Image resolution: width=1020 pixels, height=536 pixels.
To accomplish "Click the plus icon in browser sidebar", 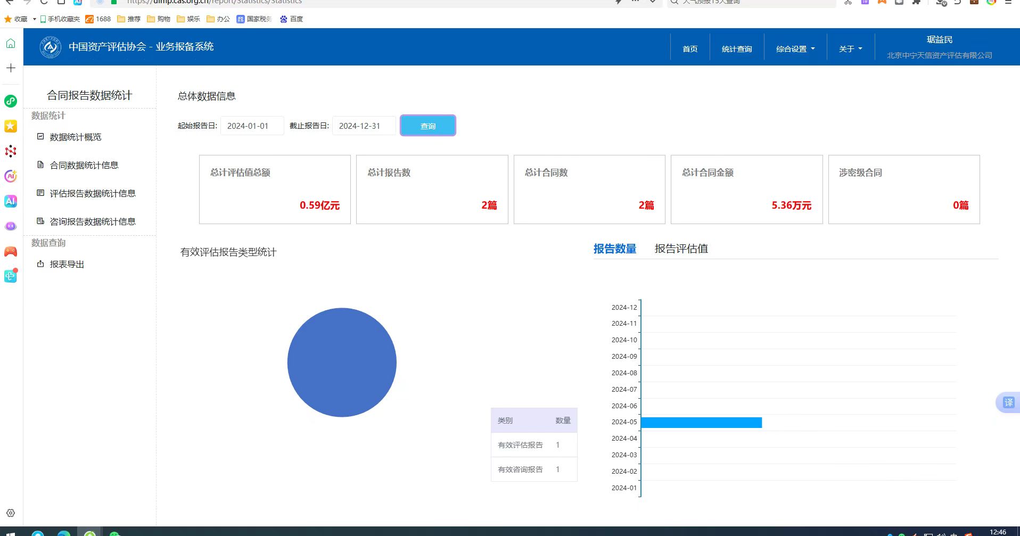I will click(11, 68).
